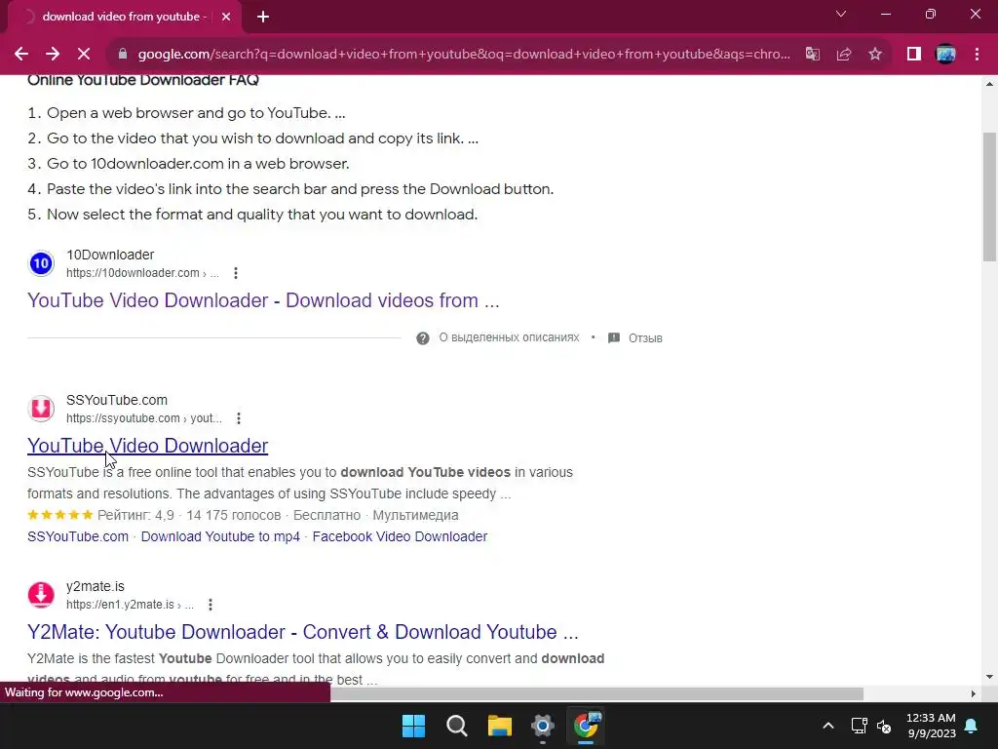Open the notifications bell icon

click(972, 726)
